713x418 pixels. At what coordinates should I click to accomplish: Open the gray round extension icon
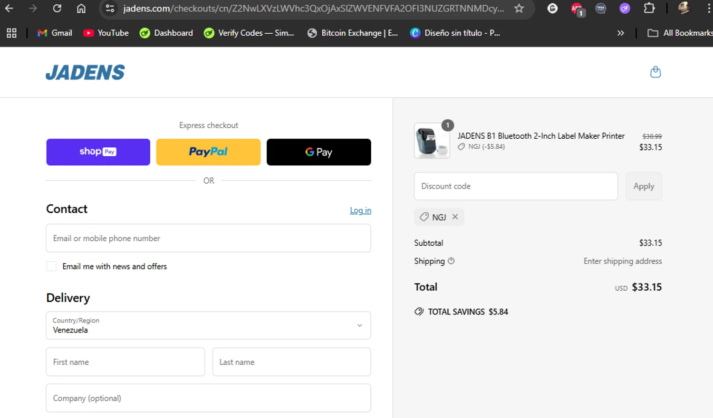point(601,8)
